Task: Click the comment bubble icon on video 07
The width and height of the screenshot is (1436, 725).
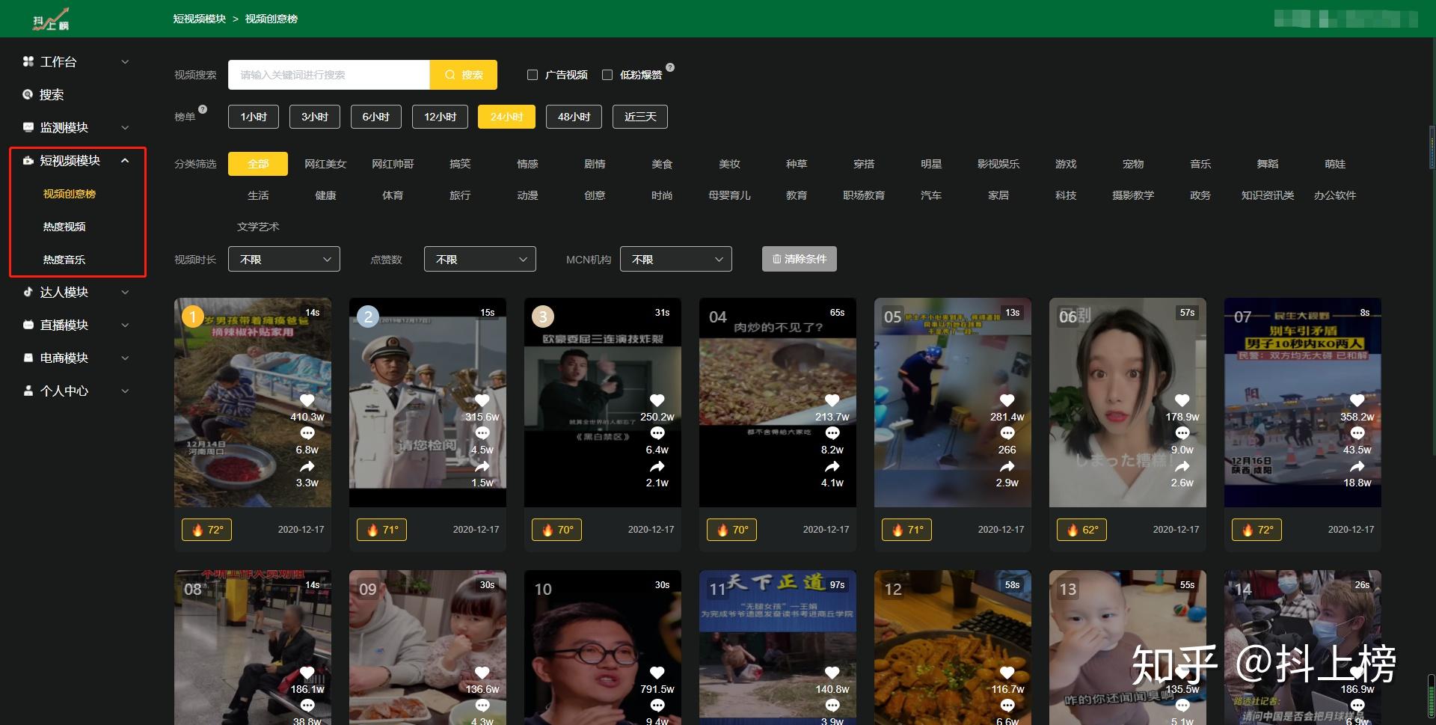Action: (1357, 433)
